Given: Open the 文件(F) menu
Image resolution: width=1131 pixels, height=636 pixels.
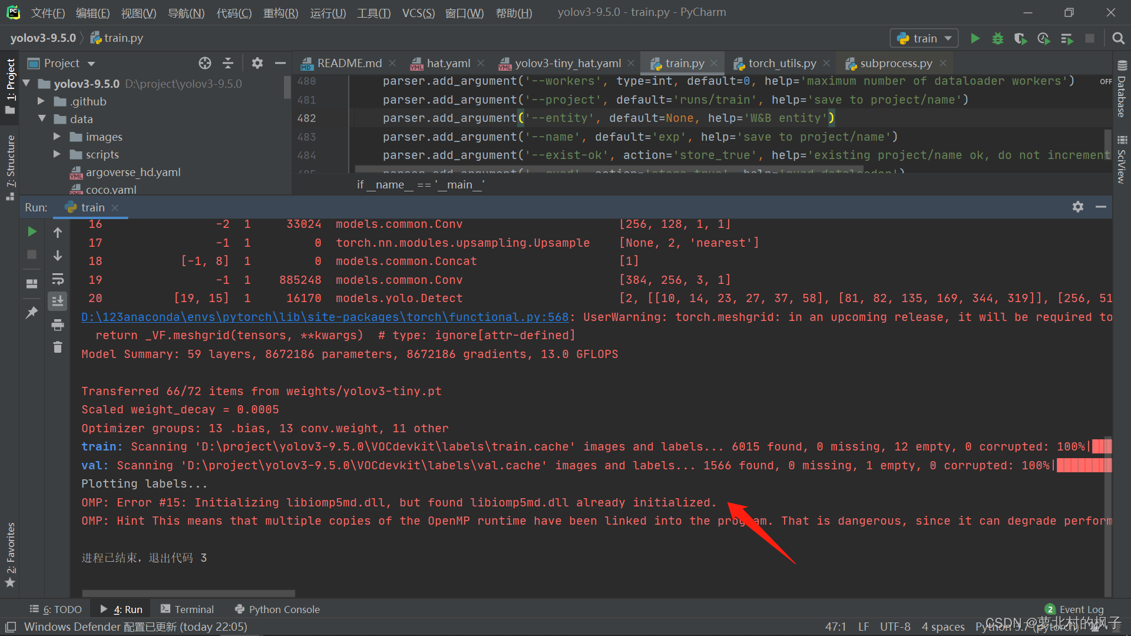Looking at the screenshot, I should click(48, 12).
